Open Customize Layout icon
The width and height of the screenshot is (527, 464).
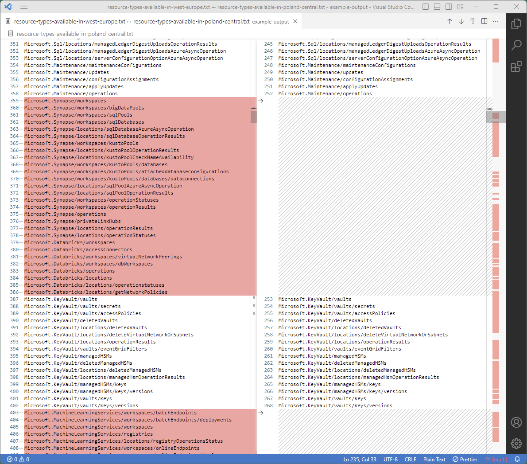click(x=460, y=7)
